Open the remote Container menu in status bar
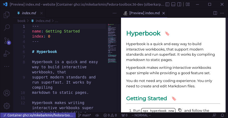Image resolution: width=228 pixels, height=118 pixels. point(38,115)
